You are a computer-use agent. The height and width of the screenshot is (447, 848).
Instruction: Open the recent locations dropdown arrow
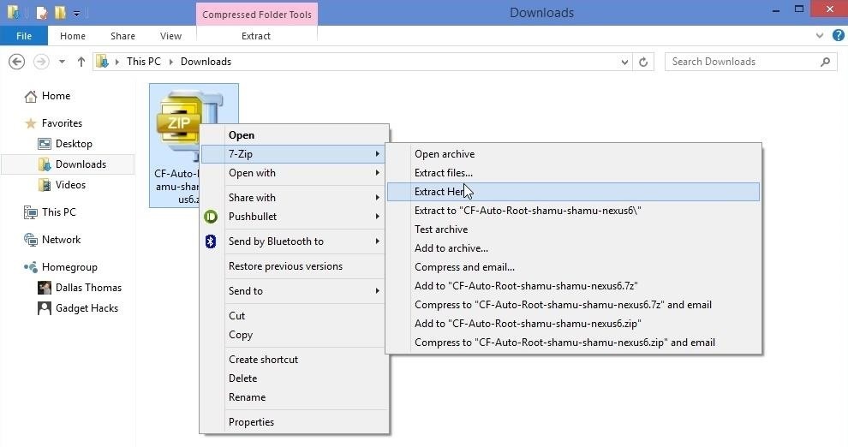coord(63,62)
